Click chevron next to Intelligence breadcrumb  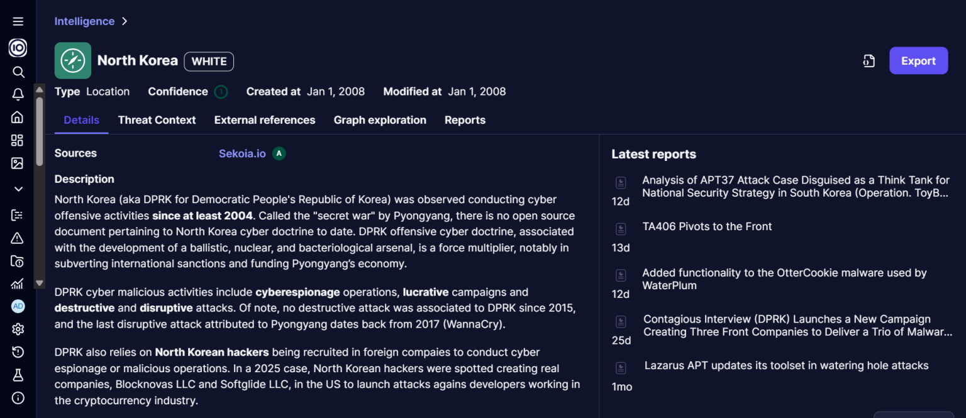click(125, 21)
